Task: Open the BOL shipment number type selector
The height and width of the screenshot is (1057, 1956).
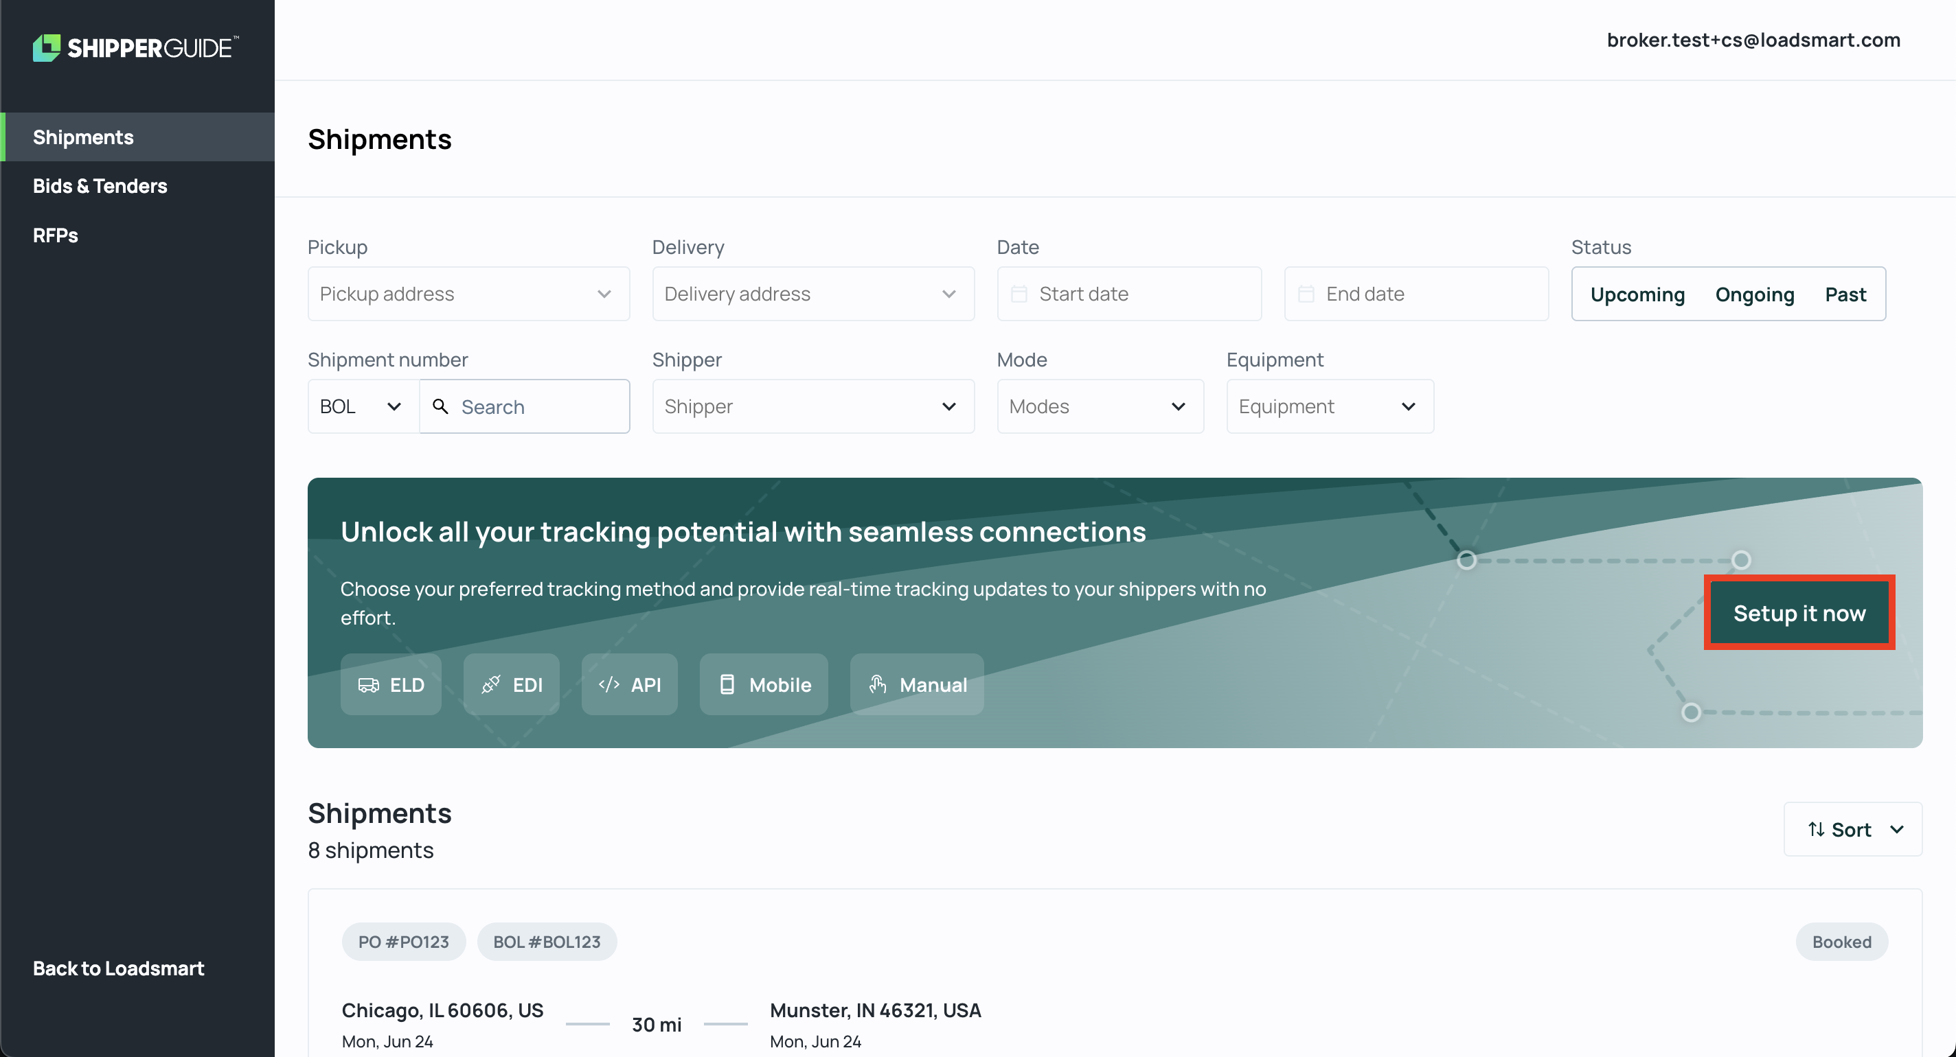Action: point(361,406)
